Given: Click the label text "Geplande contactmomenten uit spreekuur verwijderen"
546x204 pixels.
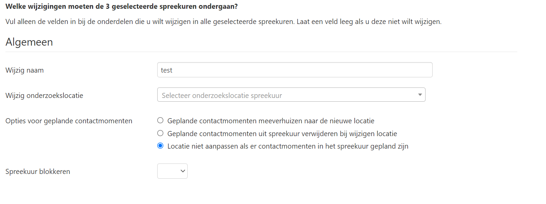Looking at the screenshot, I should pyautogui.click(x=282, y=134).
